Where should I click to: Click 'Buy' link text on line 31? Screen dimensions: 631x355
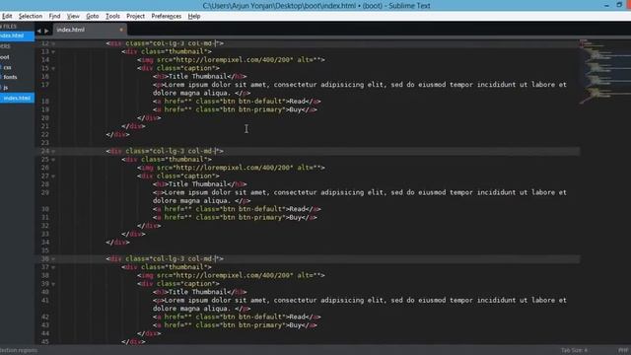pyautogui.click(x=295, y=217)
